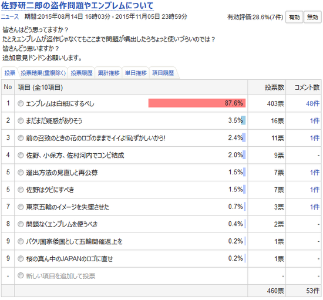Pick radio option 問題なくエンブレムを使うべき
This screenshot has height=300, width=323.
coord(21,224)
